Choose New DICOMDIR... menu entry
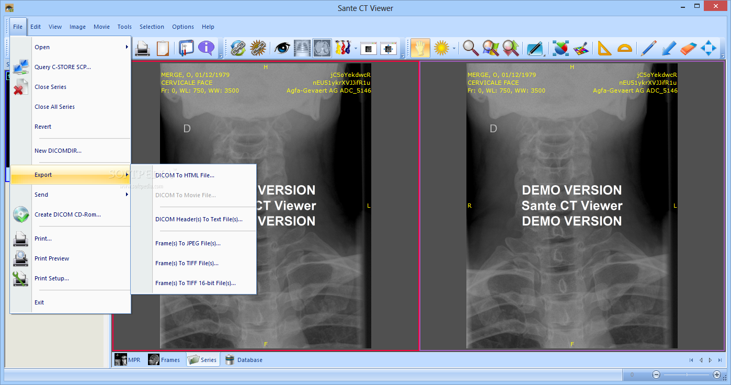 (x=71, y=151)
